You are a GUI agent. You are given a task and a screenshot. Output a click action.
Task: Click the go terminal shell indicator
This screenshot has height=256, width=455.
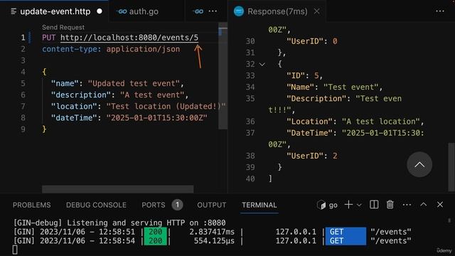pos(327,205)
